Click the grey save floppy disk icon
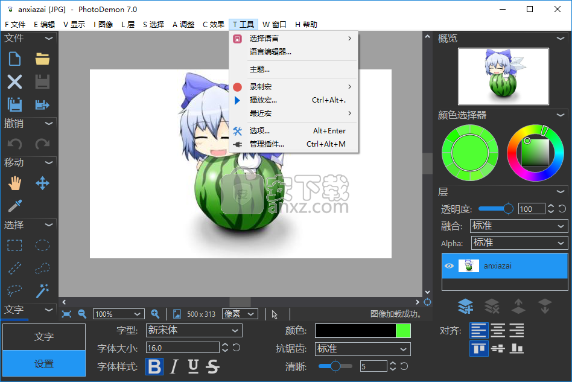572x382 pixels. [42, 81]
